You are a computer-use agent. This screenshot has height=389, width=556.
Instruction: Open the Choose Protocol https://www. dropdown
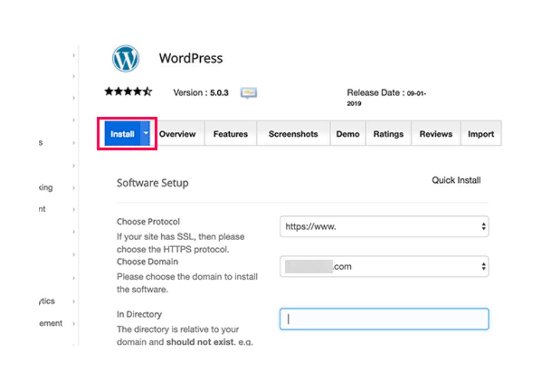pos(384,226)
